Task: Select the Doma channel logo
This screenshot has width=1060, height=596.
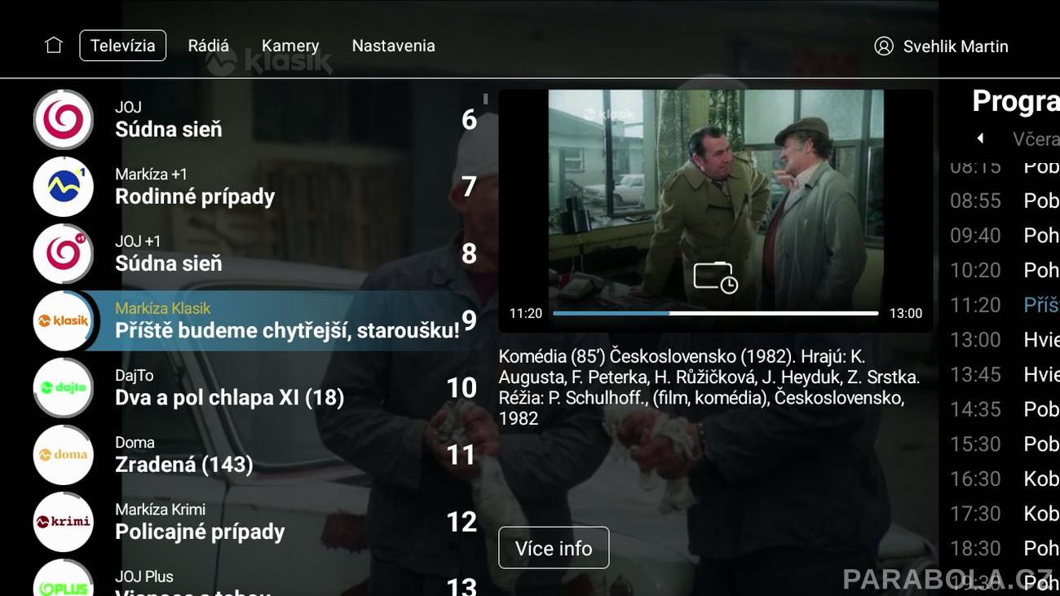Action: pos(64,454)
